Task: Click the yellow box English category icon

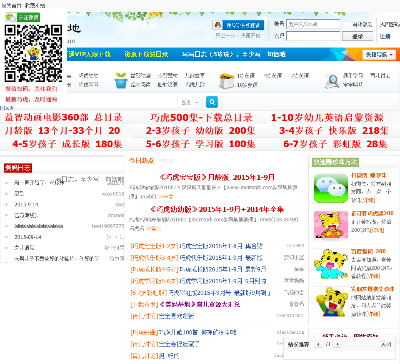Action: coord(226,80)
